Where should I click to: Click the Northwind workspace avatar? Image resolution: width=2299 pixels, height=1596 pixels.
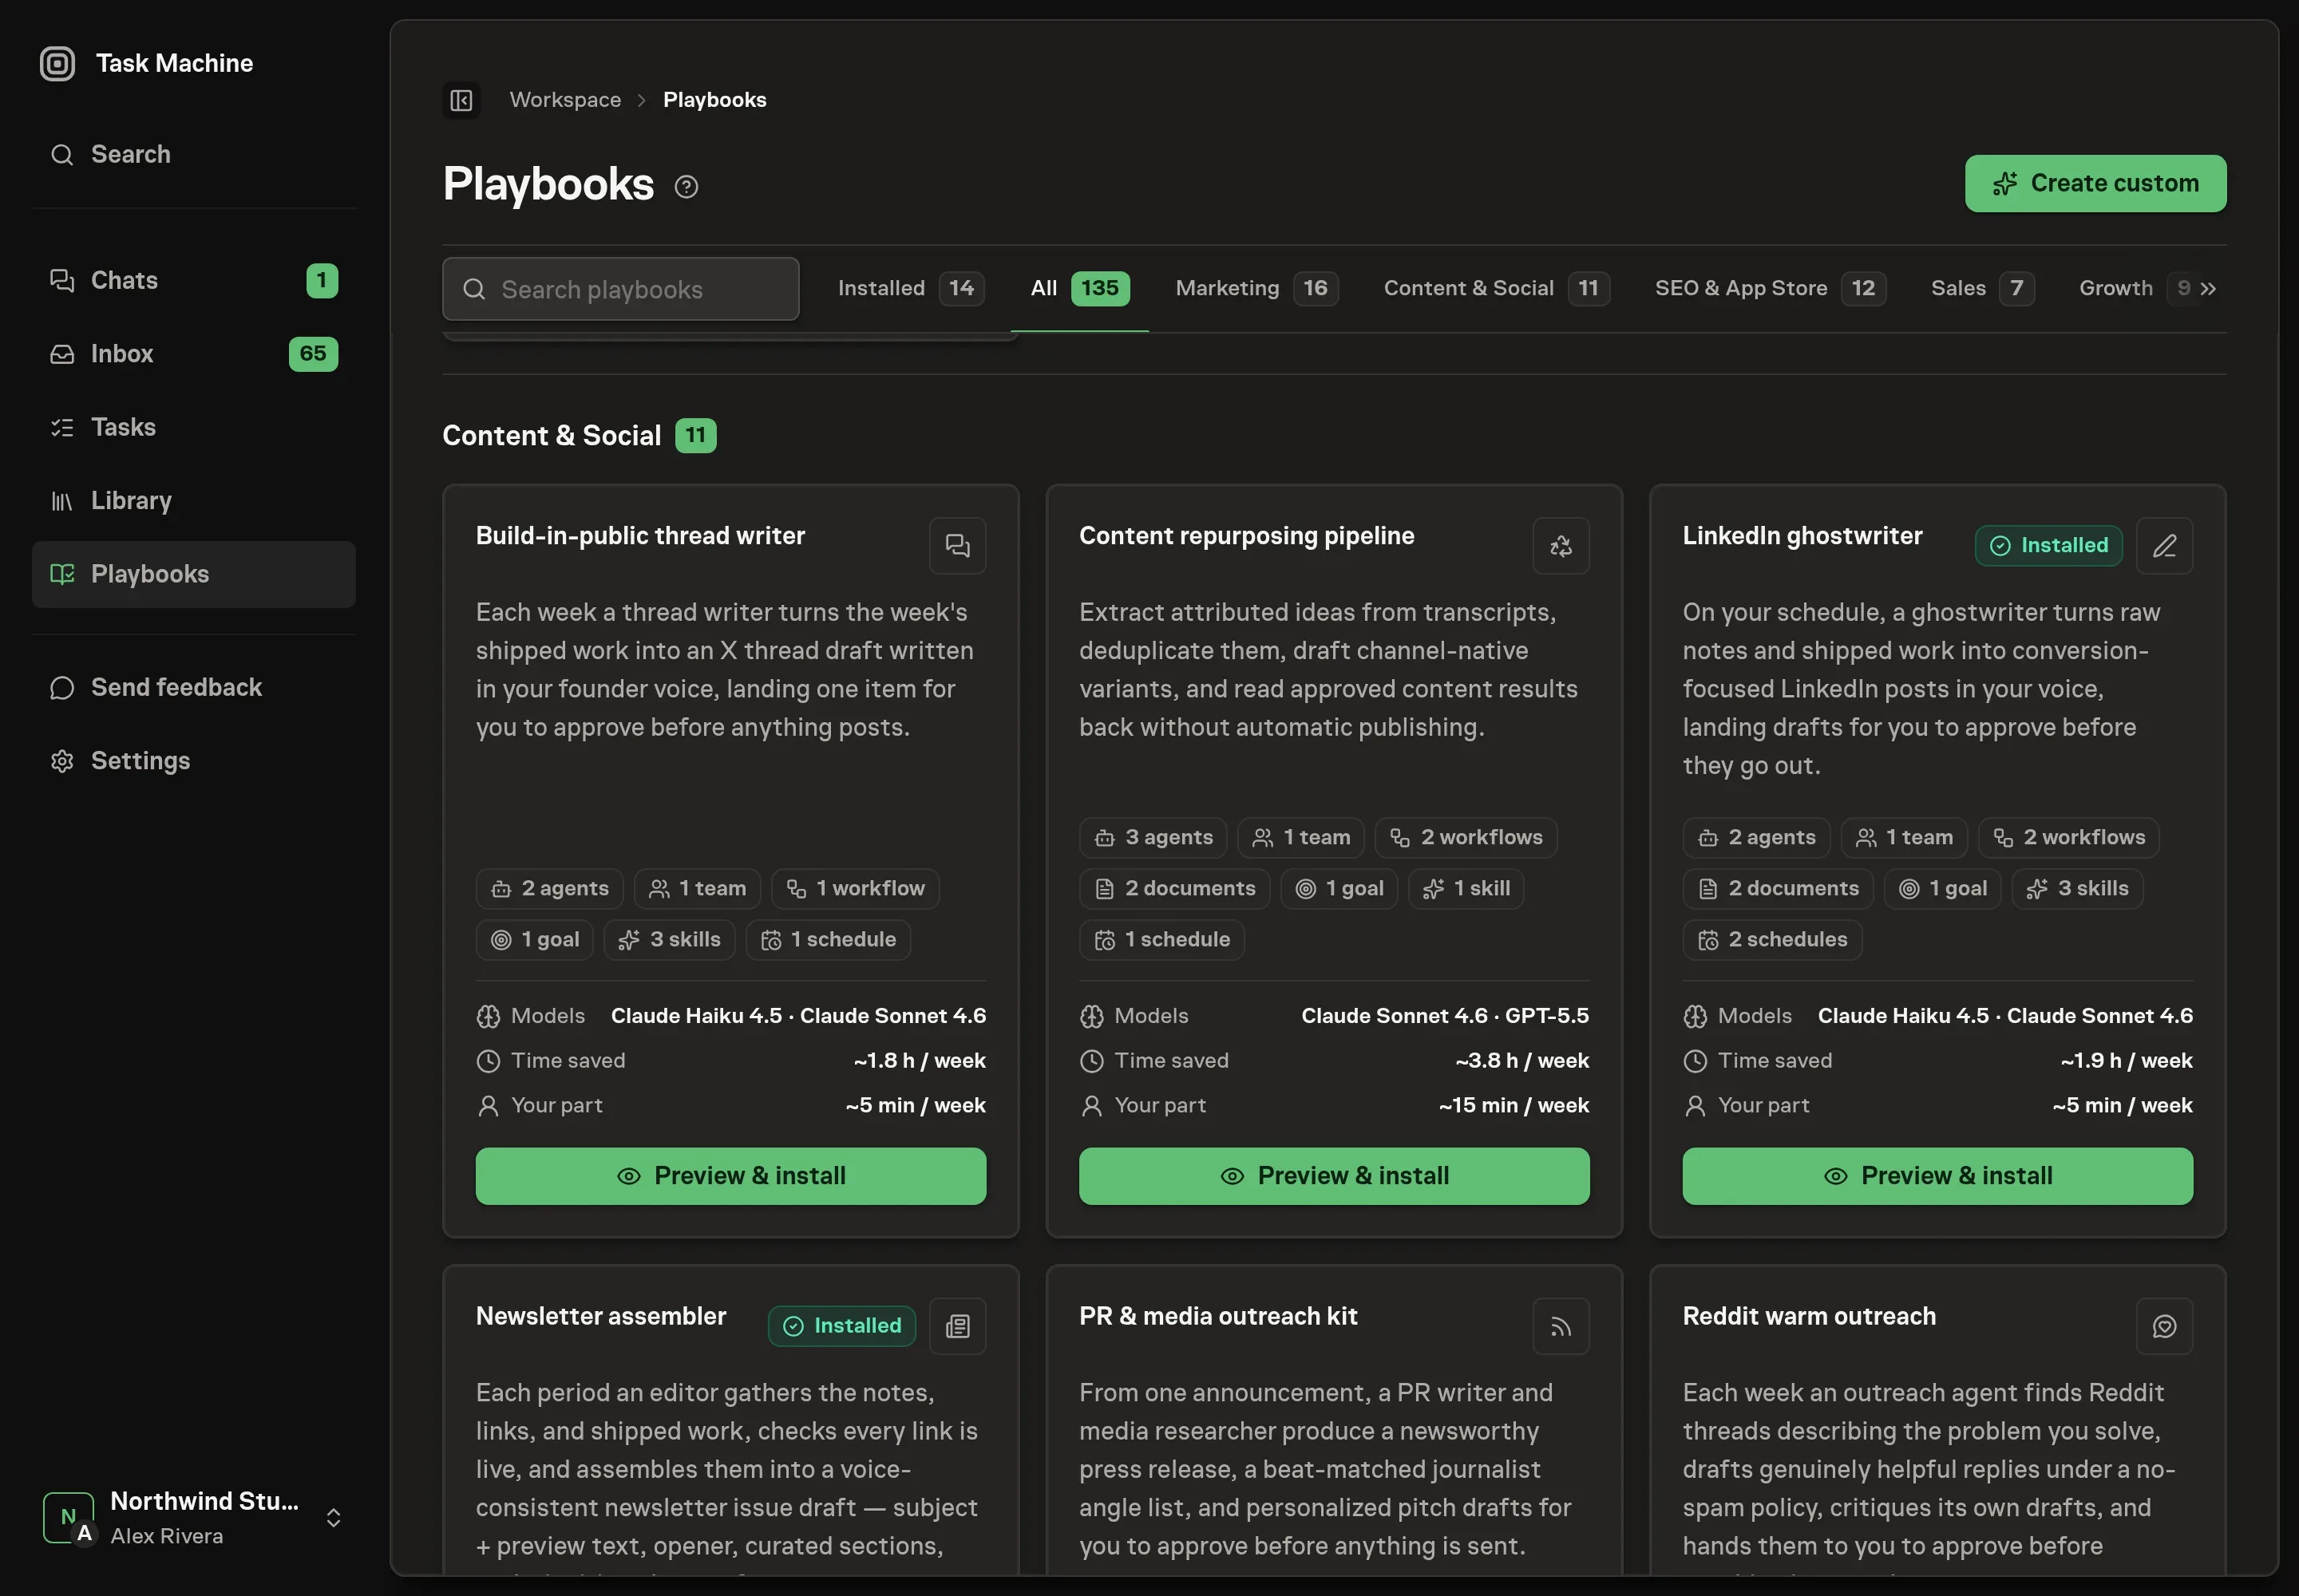(69, 1517)
